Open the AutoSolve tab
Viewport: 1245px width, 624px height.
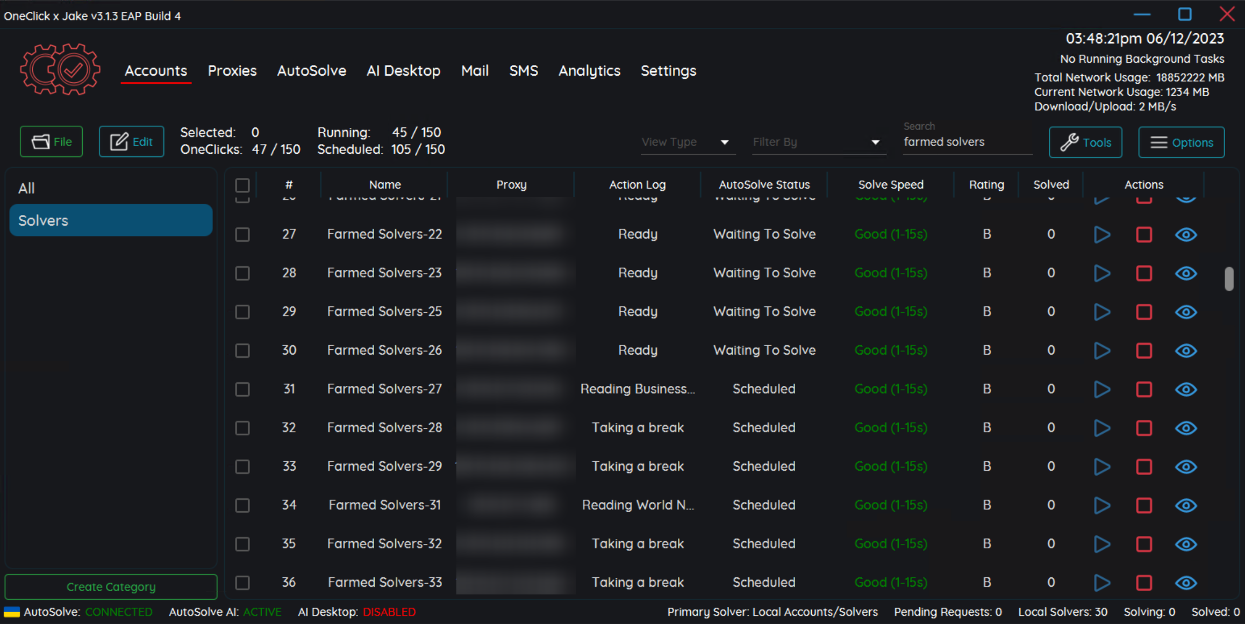[311, 71]
